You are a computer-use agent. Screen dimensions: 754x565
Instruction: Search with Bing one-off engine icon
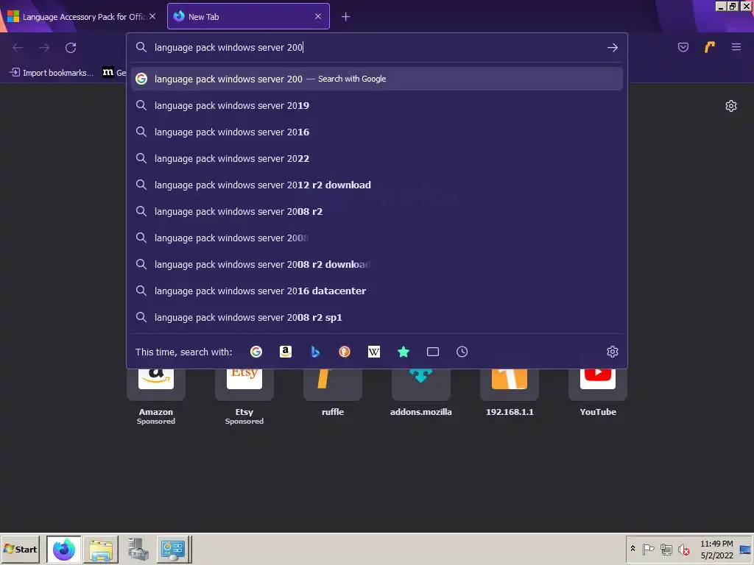click(315, 352)
